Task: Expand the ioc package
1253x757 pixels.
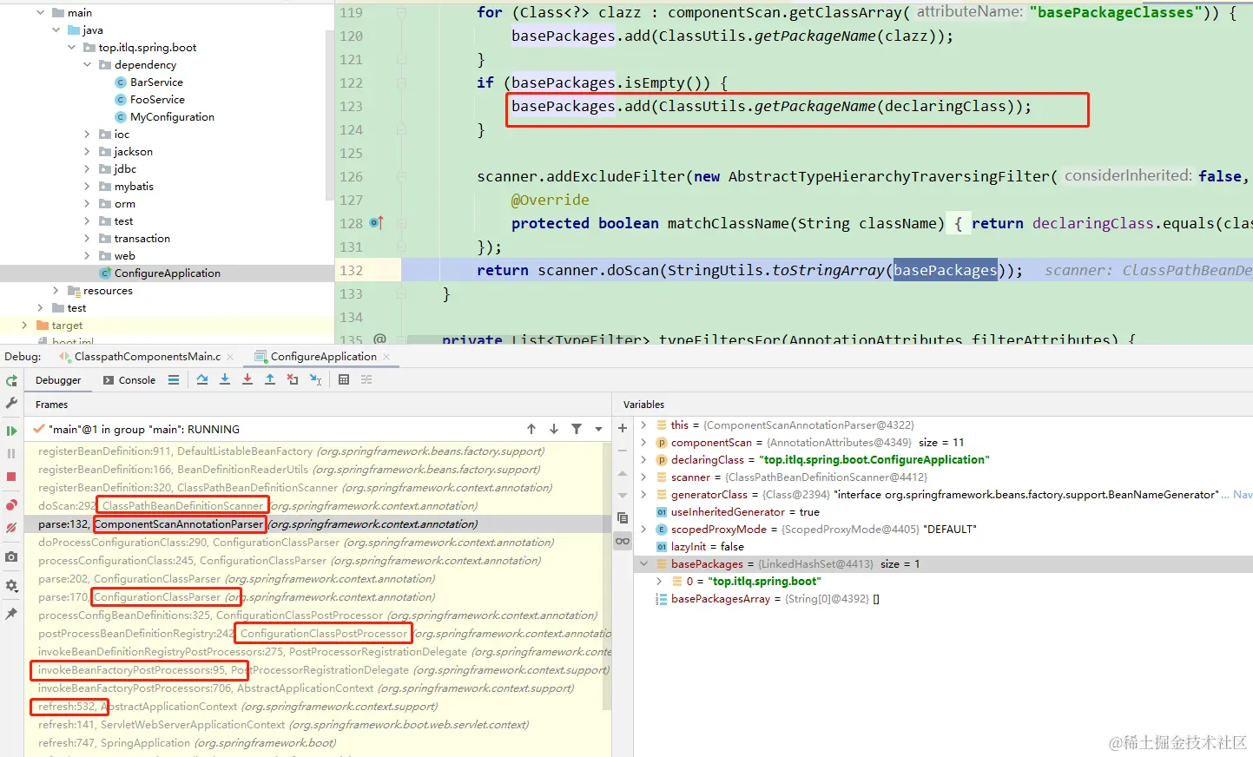Action: (x=87, y=135)
